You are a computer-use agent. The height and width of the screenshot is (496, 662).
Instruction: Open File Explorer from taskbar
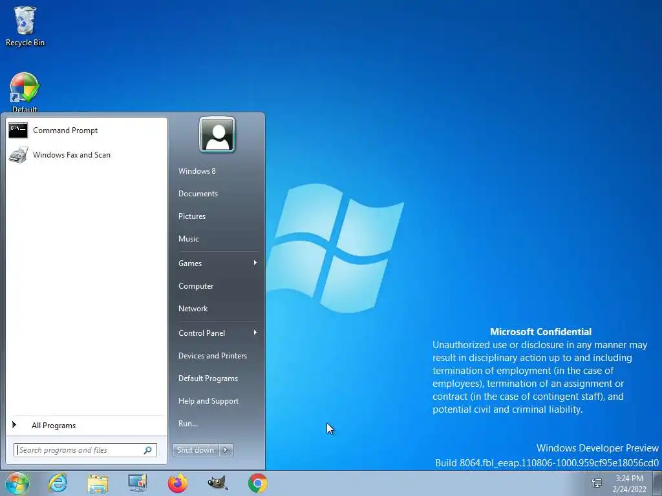[98, 483]
